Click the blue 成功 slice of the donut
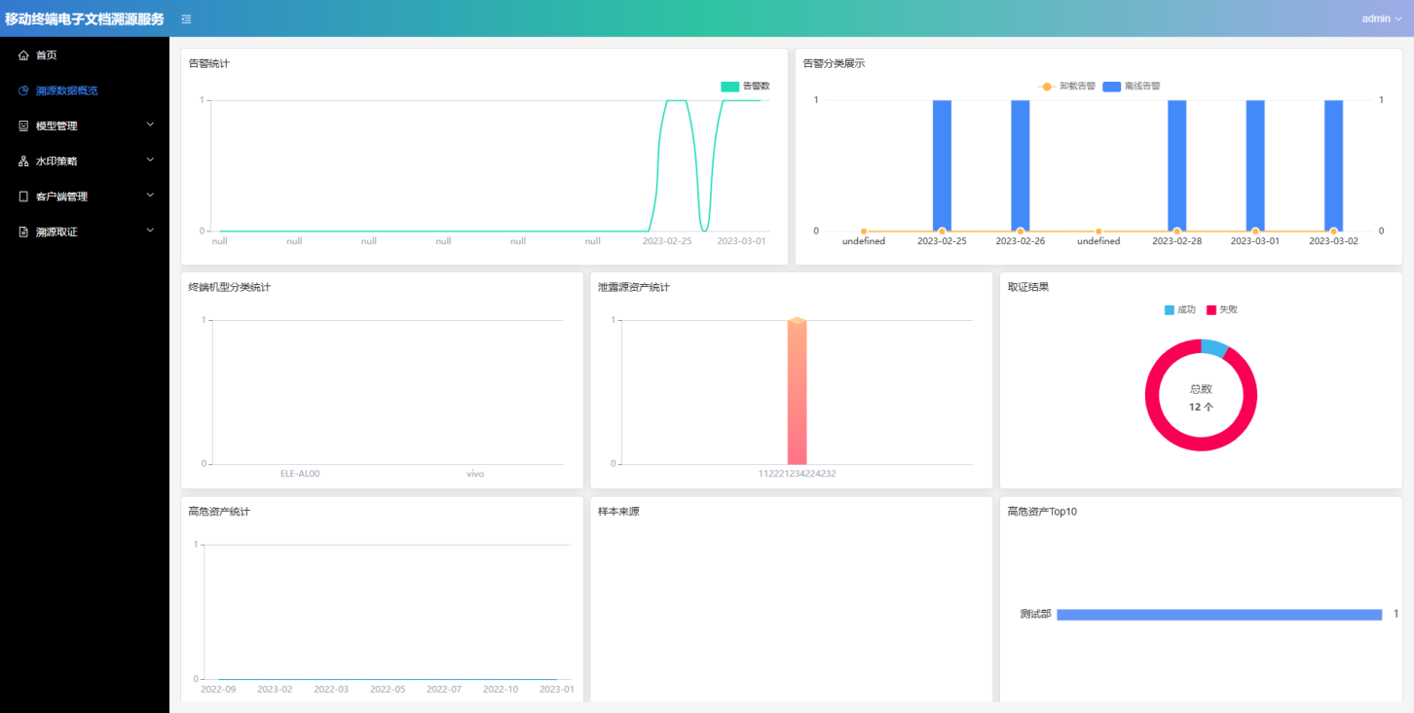This screenshot has width=1414, height=713. [1214, 347]
